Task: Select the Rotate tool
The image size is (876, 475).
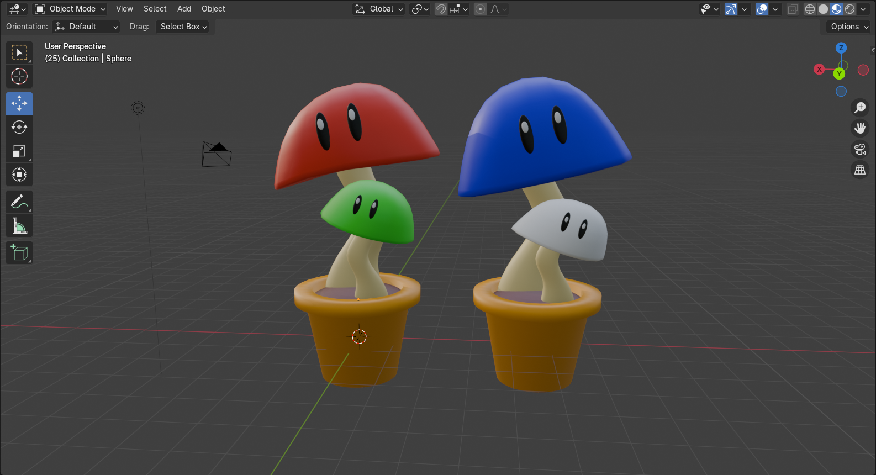Action: coord(19,127)
